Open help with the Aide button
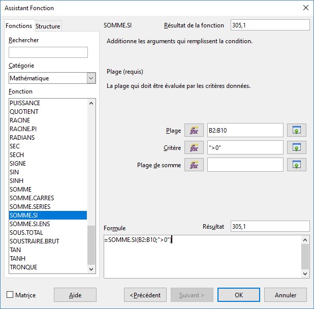 coord(75,295)
